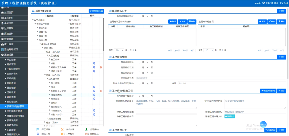Expand the 路基工程 tree node
The width and height of the screenshot is (289, 136).
[38, 32]
